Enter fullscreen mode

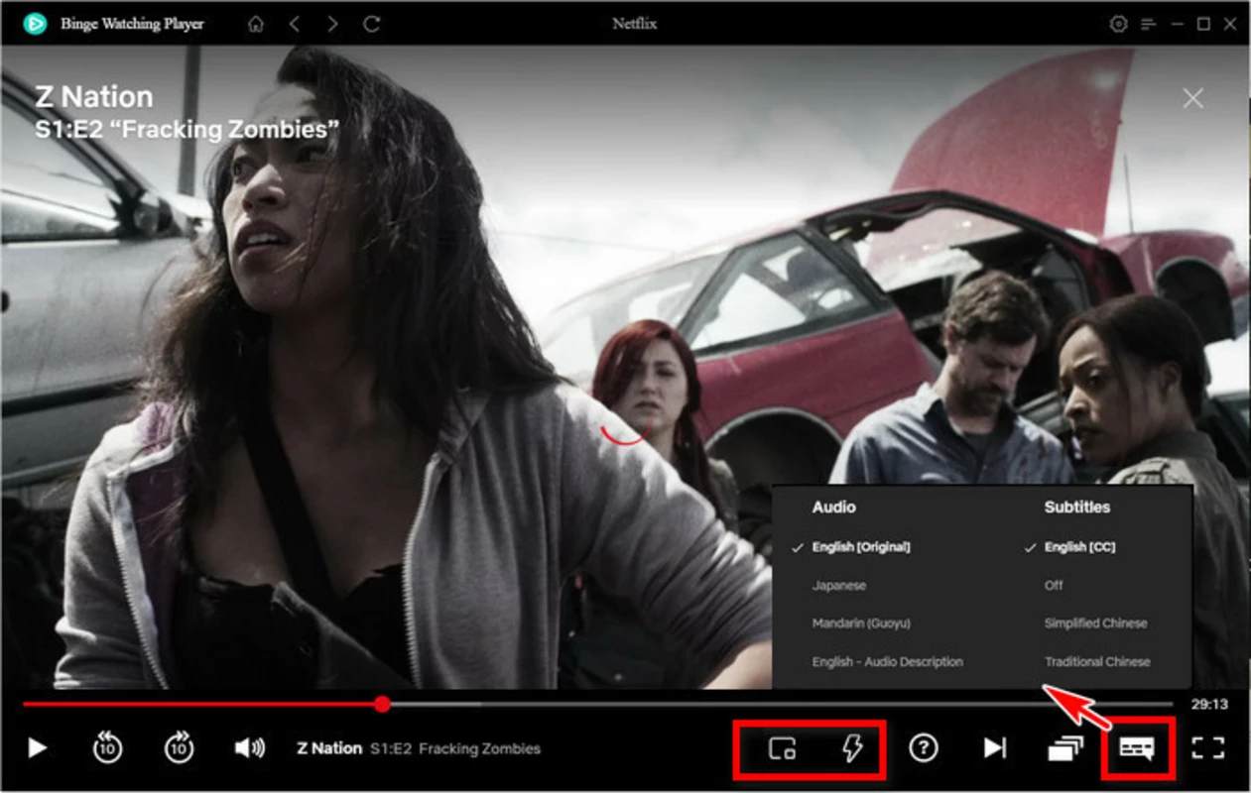tap(1208, 748)
